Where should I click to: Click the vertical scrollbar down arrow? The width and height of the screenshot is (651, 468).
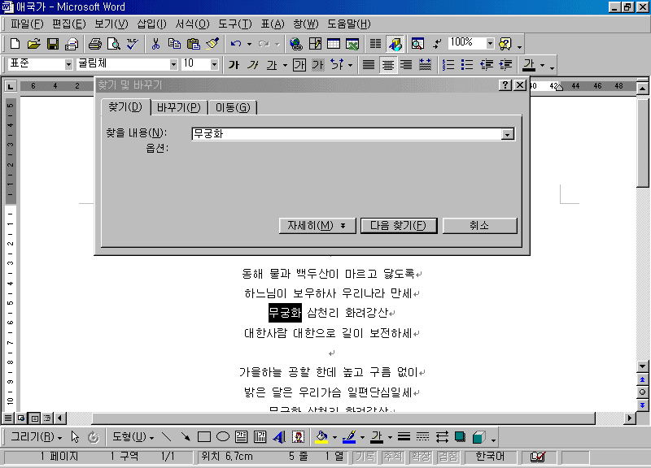click(x=642, y=366)
